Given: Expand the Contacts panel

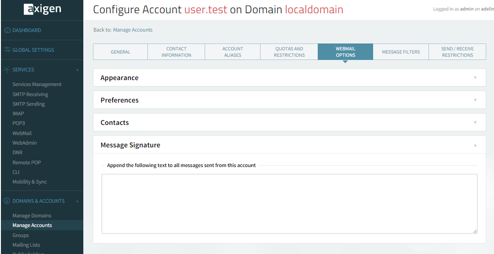Looking at the screenshot, I should 475,123.
